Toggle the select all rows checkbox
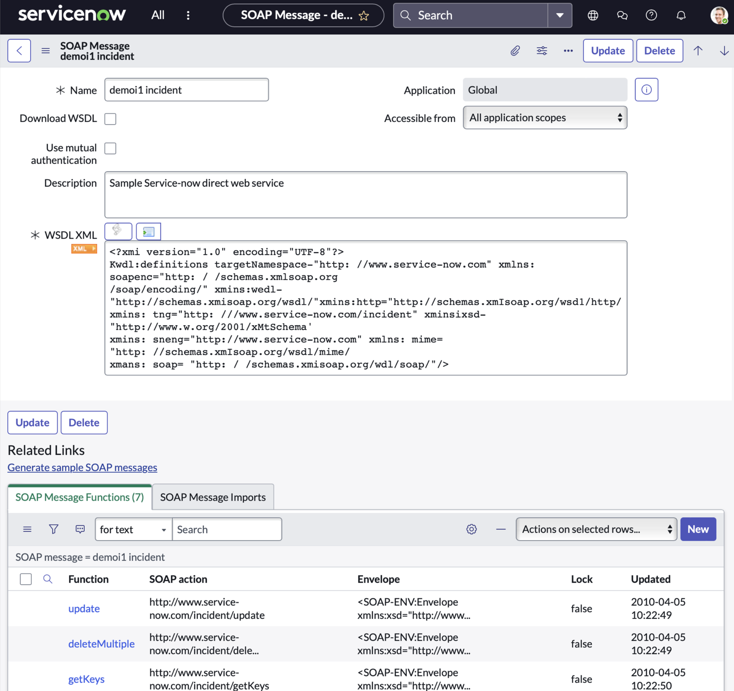734x691 pixels. [x=26, y=579]
